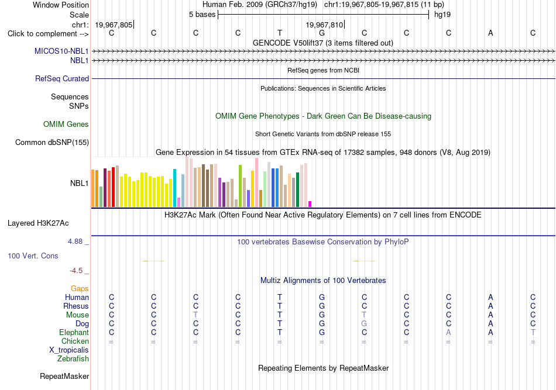556x390 pixels.
Task: Click the 100 Vert. Cons label
Action: (x=33, y=256)
